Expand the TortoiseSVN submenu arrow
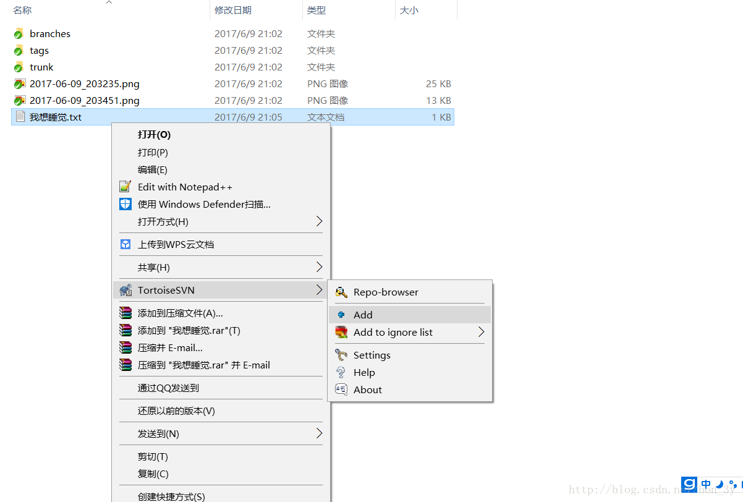The height and width of the screenshot is (502, 743). point(319,289)
